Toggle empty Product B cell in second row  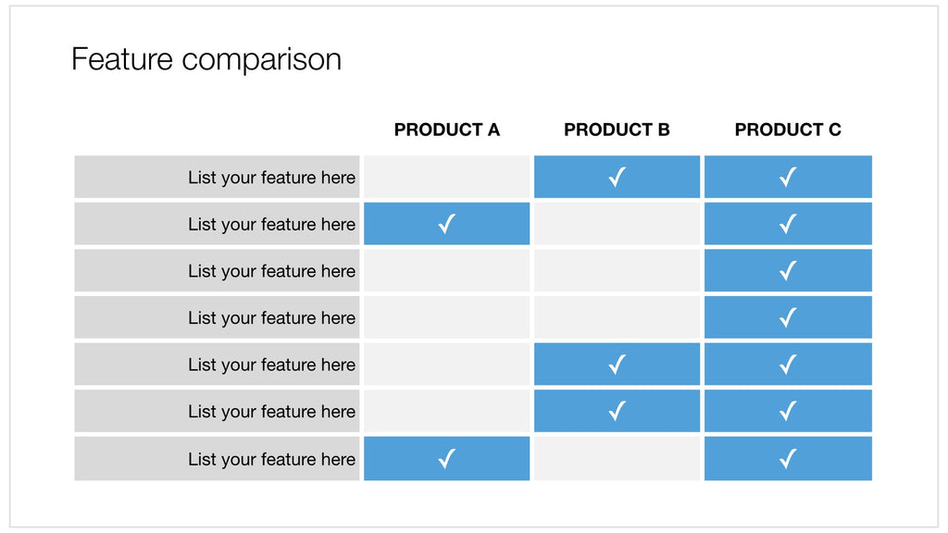pos(617,224)
